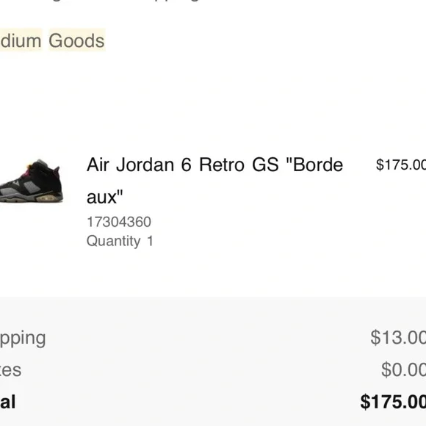The width and height of the screenshot is (426, 426).
Task: Open the Air Jordan sneaker product thumbnail
Action: [x=32, y=181]
